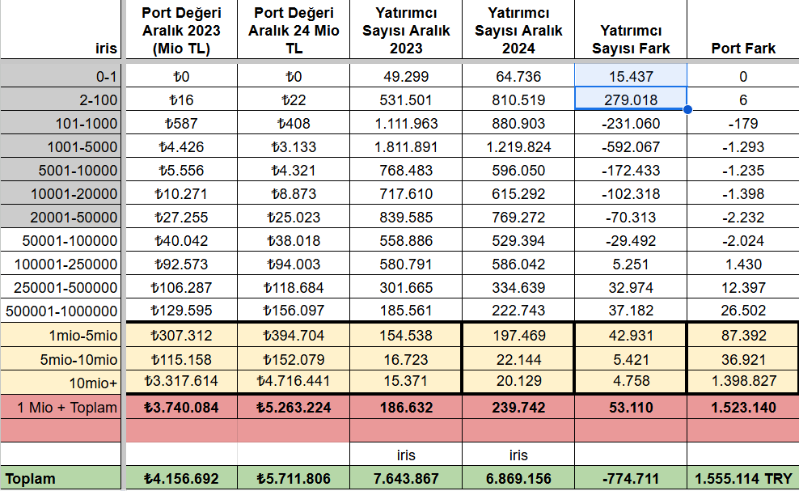Image resolution: width=799 pixels, height=491 pixels.
Task: Click the '1001-5000' range label
Action: click(x=61, y=146)
